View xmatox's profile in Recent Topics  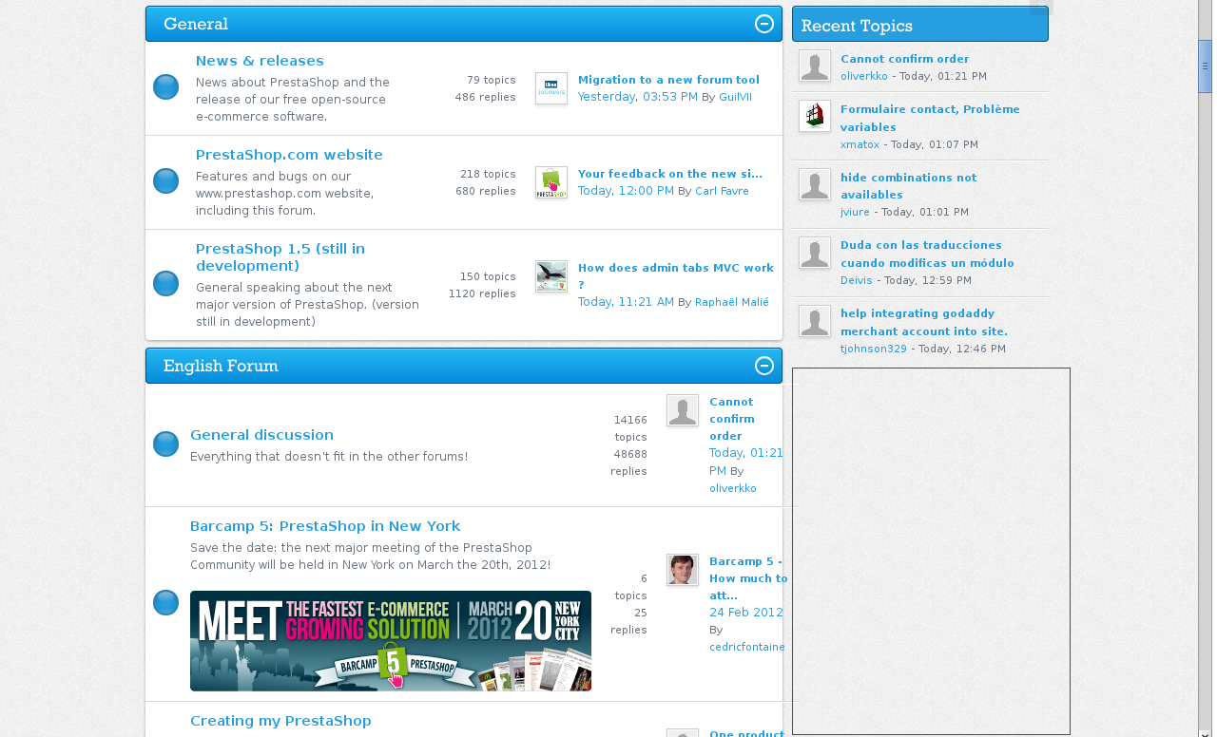[x=860, y=144]
